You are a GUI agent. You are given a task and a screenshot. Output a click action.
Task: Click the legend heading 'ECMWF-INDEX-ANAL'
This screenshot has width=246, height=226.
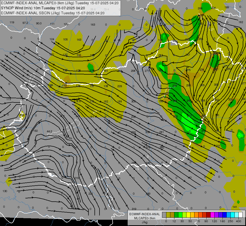click(x=145, y=214)
